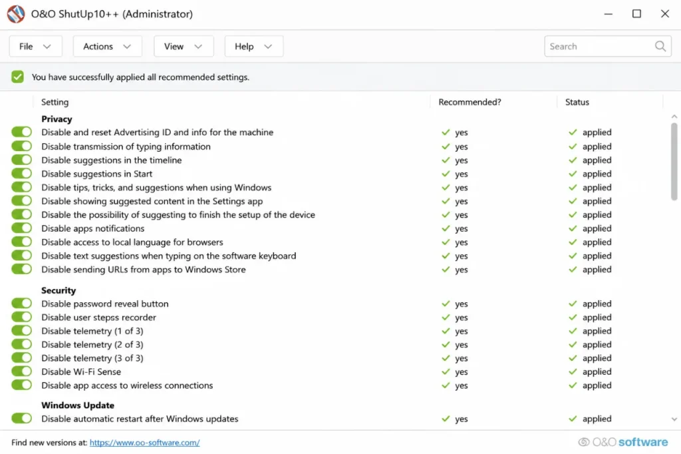Click 'applied' status for Disable app access to wireless connections

click(597, 385)
